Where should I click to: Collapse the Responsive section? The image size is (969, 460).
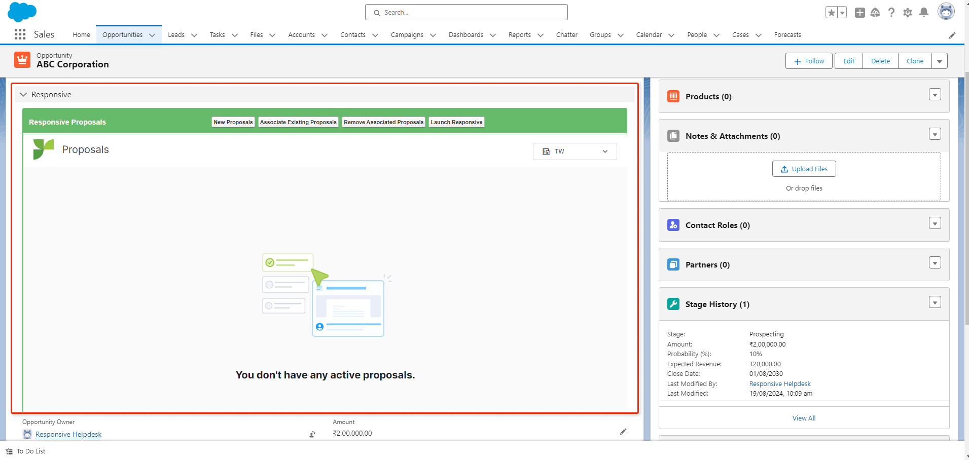point(23,95)
